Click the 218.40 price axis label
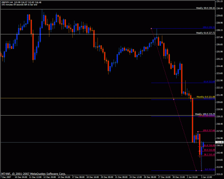The width and height of the screenshot is (224, 179). coord(220,124)
